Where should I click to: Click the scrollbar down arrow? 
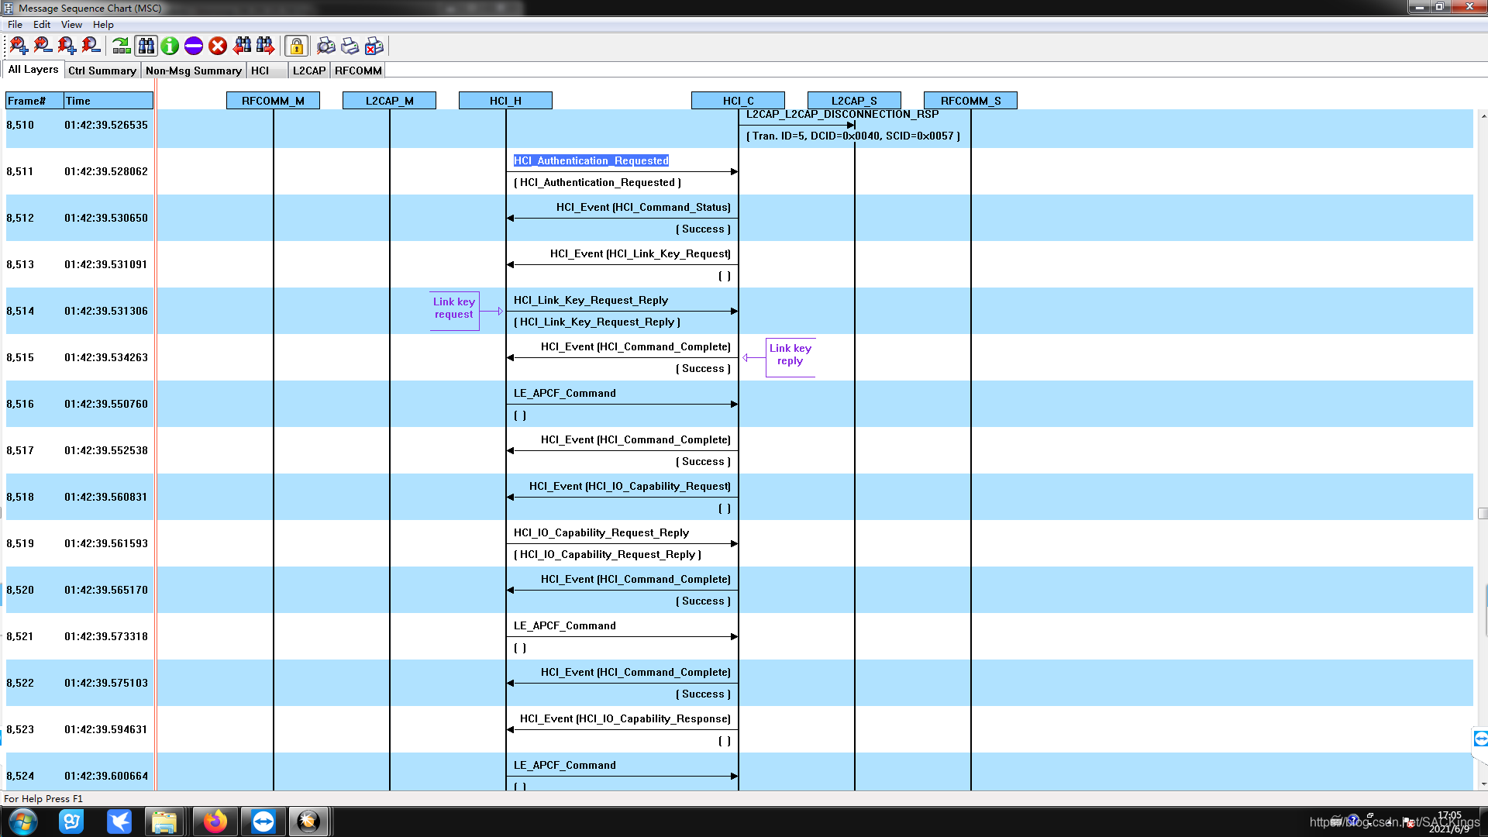pyautogui.click(x=1483, y=784)
